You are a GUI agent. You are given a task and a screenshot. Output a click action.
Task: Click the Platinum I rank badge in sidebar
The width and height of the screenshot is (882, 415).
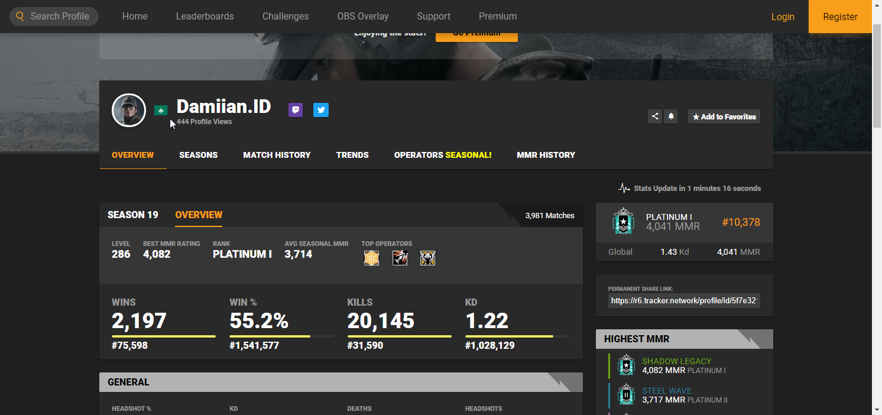623,222
